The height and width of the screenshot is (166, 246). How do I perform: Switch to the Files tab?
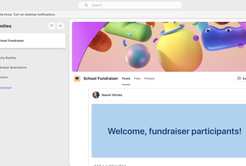click(137, 78)
